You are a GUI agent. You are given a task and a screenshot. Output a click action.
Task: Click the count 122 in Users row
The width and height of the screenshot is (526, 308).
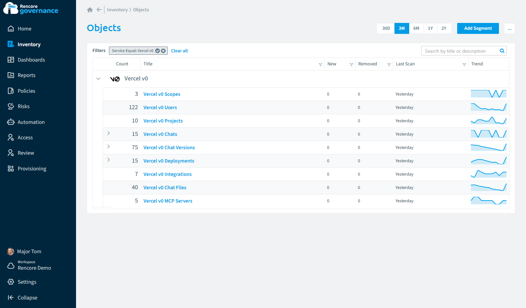point(133,107)
